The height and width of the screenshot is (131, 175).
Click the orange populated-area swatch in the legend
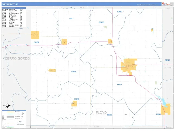click(x=10, y=112)
